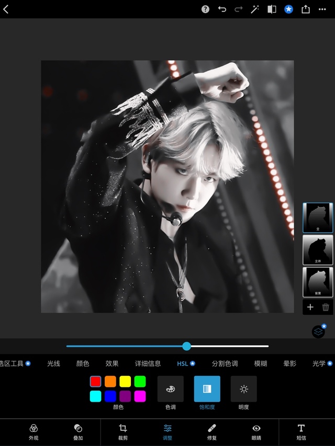Select the subject mask thumbnail
Screen dimensions: 335x446
click(318, 250)
